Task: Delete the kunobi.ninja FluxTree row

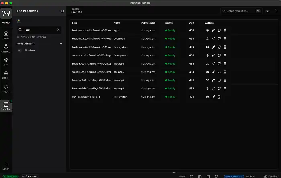Action: pyautogui.click(x=219, y=97)
